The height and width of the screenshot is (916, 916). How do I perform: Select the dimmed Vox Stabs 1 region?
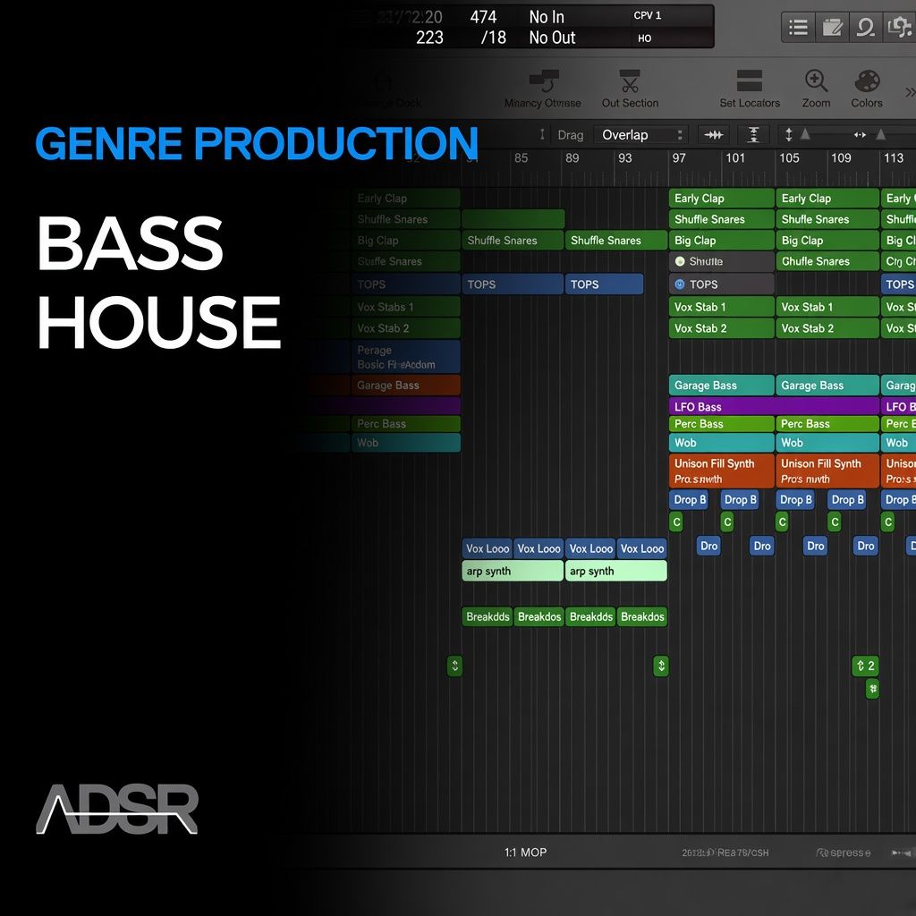(x=405, y=307)
